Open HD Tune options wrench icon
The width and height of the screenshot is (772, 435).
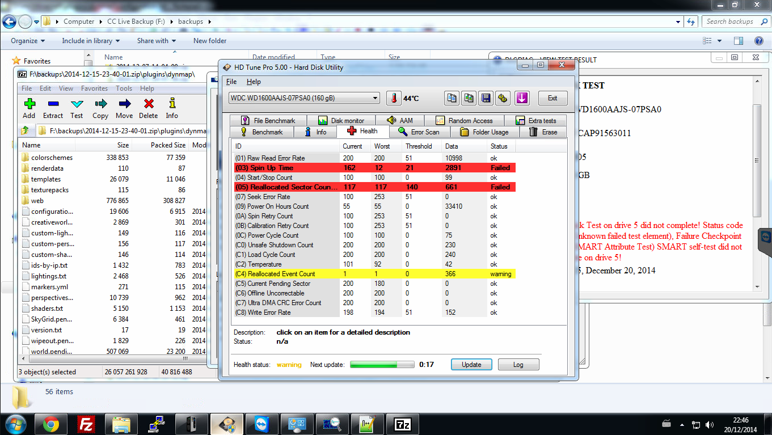click(x=503, y=98)
